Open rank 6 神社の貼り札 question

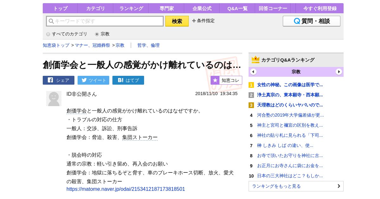[x=290, y=135]
